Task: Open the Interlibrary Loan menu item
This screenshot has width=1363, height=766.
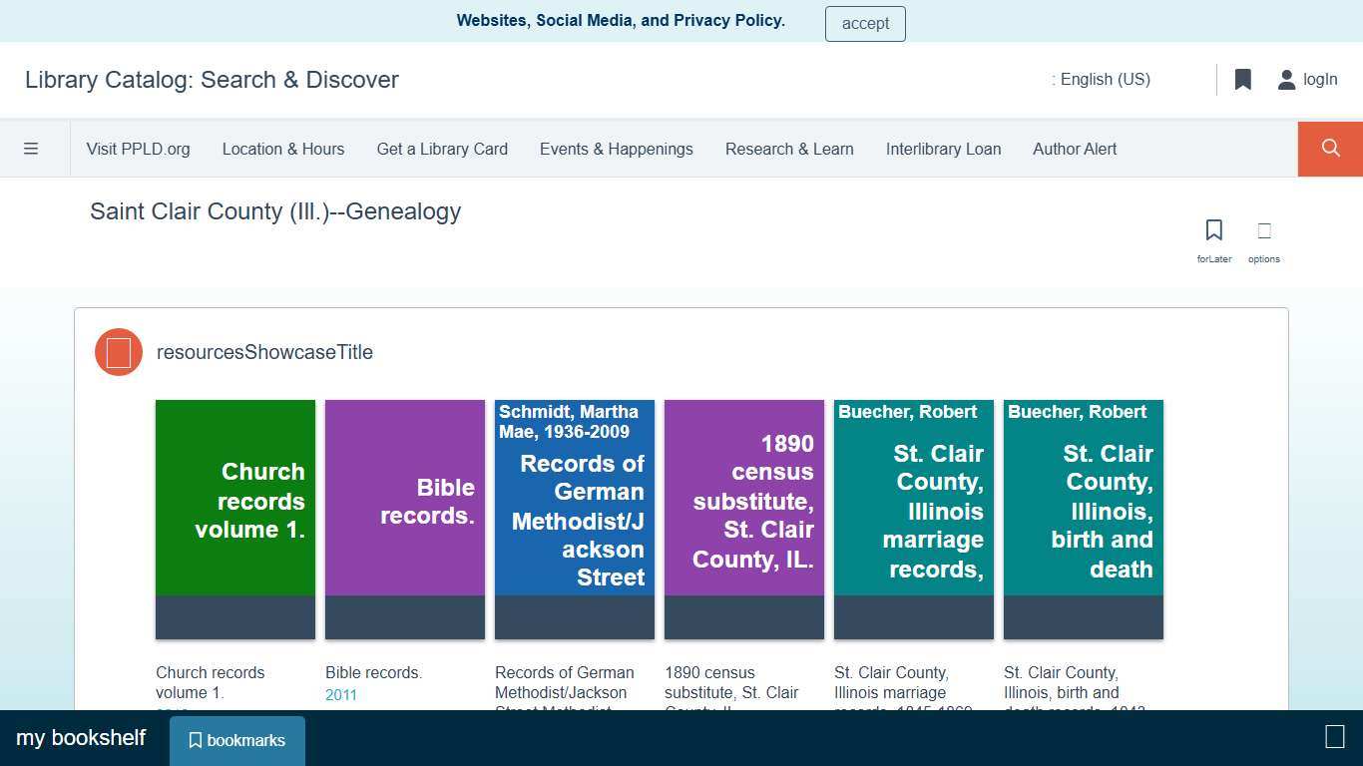Action: [x=943, y=149]
